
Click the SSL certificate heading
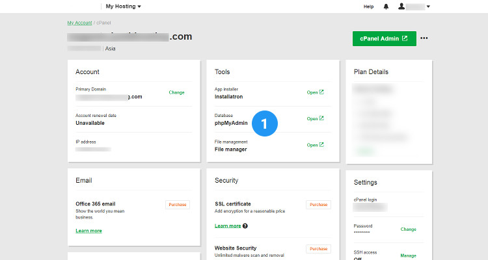tap(233, 204)
